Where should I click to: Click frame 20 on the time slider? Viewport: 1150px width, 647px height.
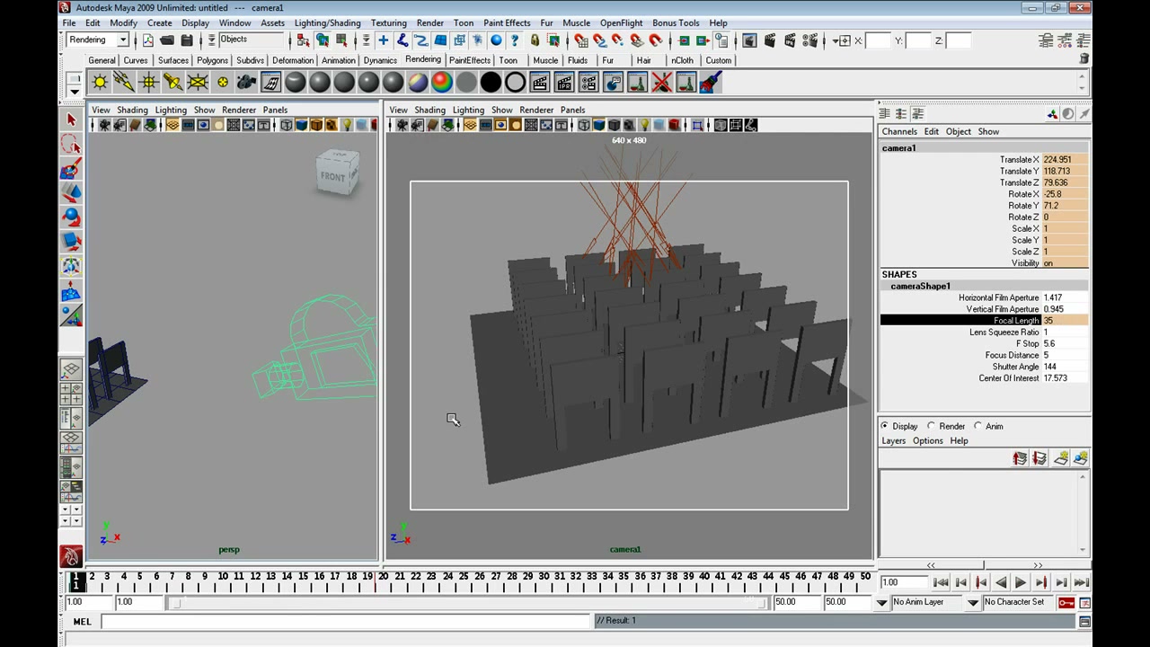384,577
